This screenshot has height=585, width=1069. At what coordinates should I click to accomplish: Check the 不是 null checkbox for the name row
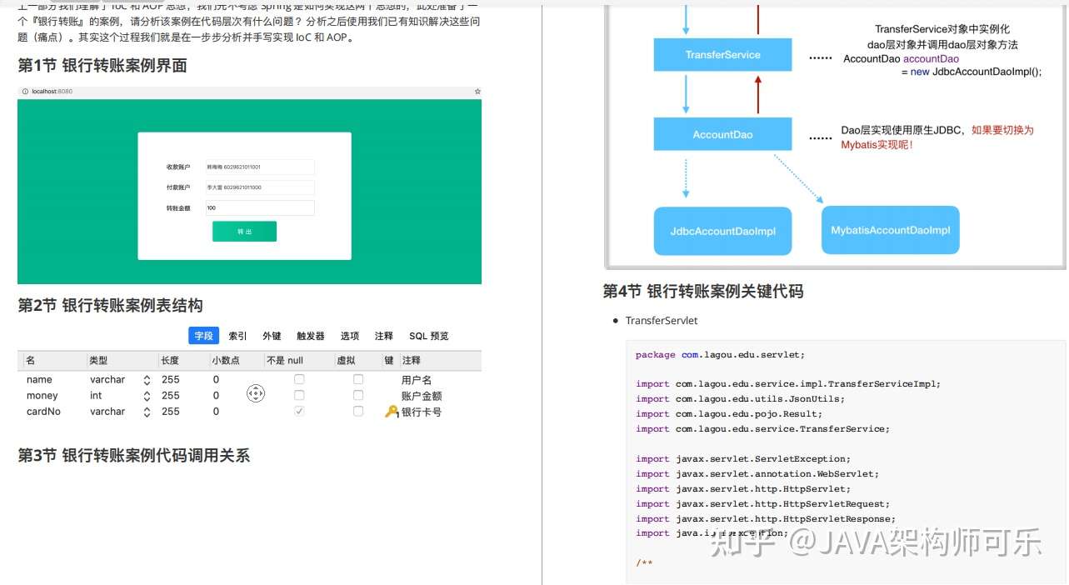(x=297, y=379)
